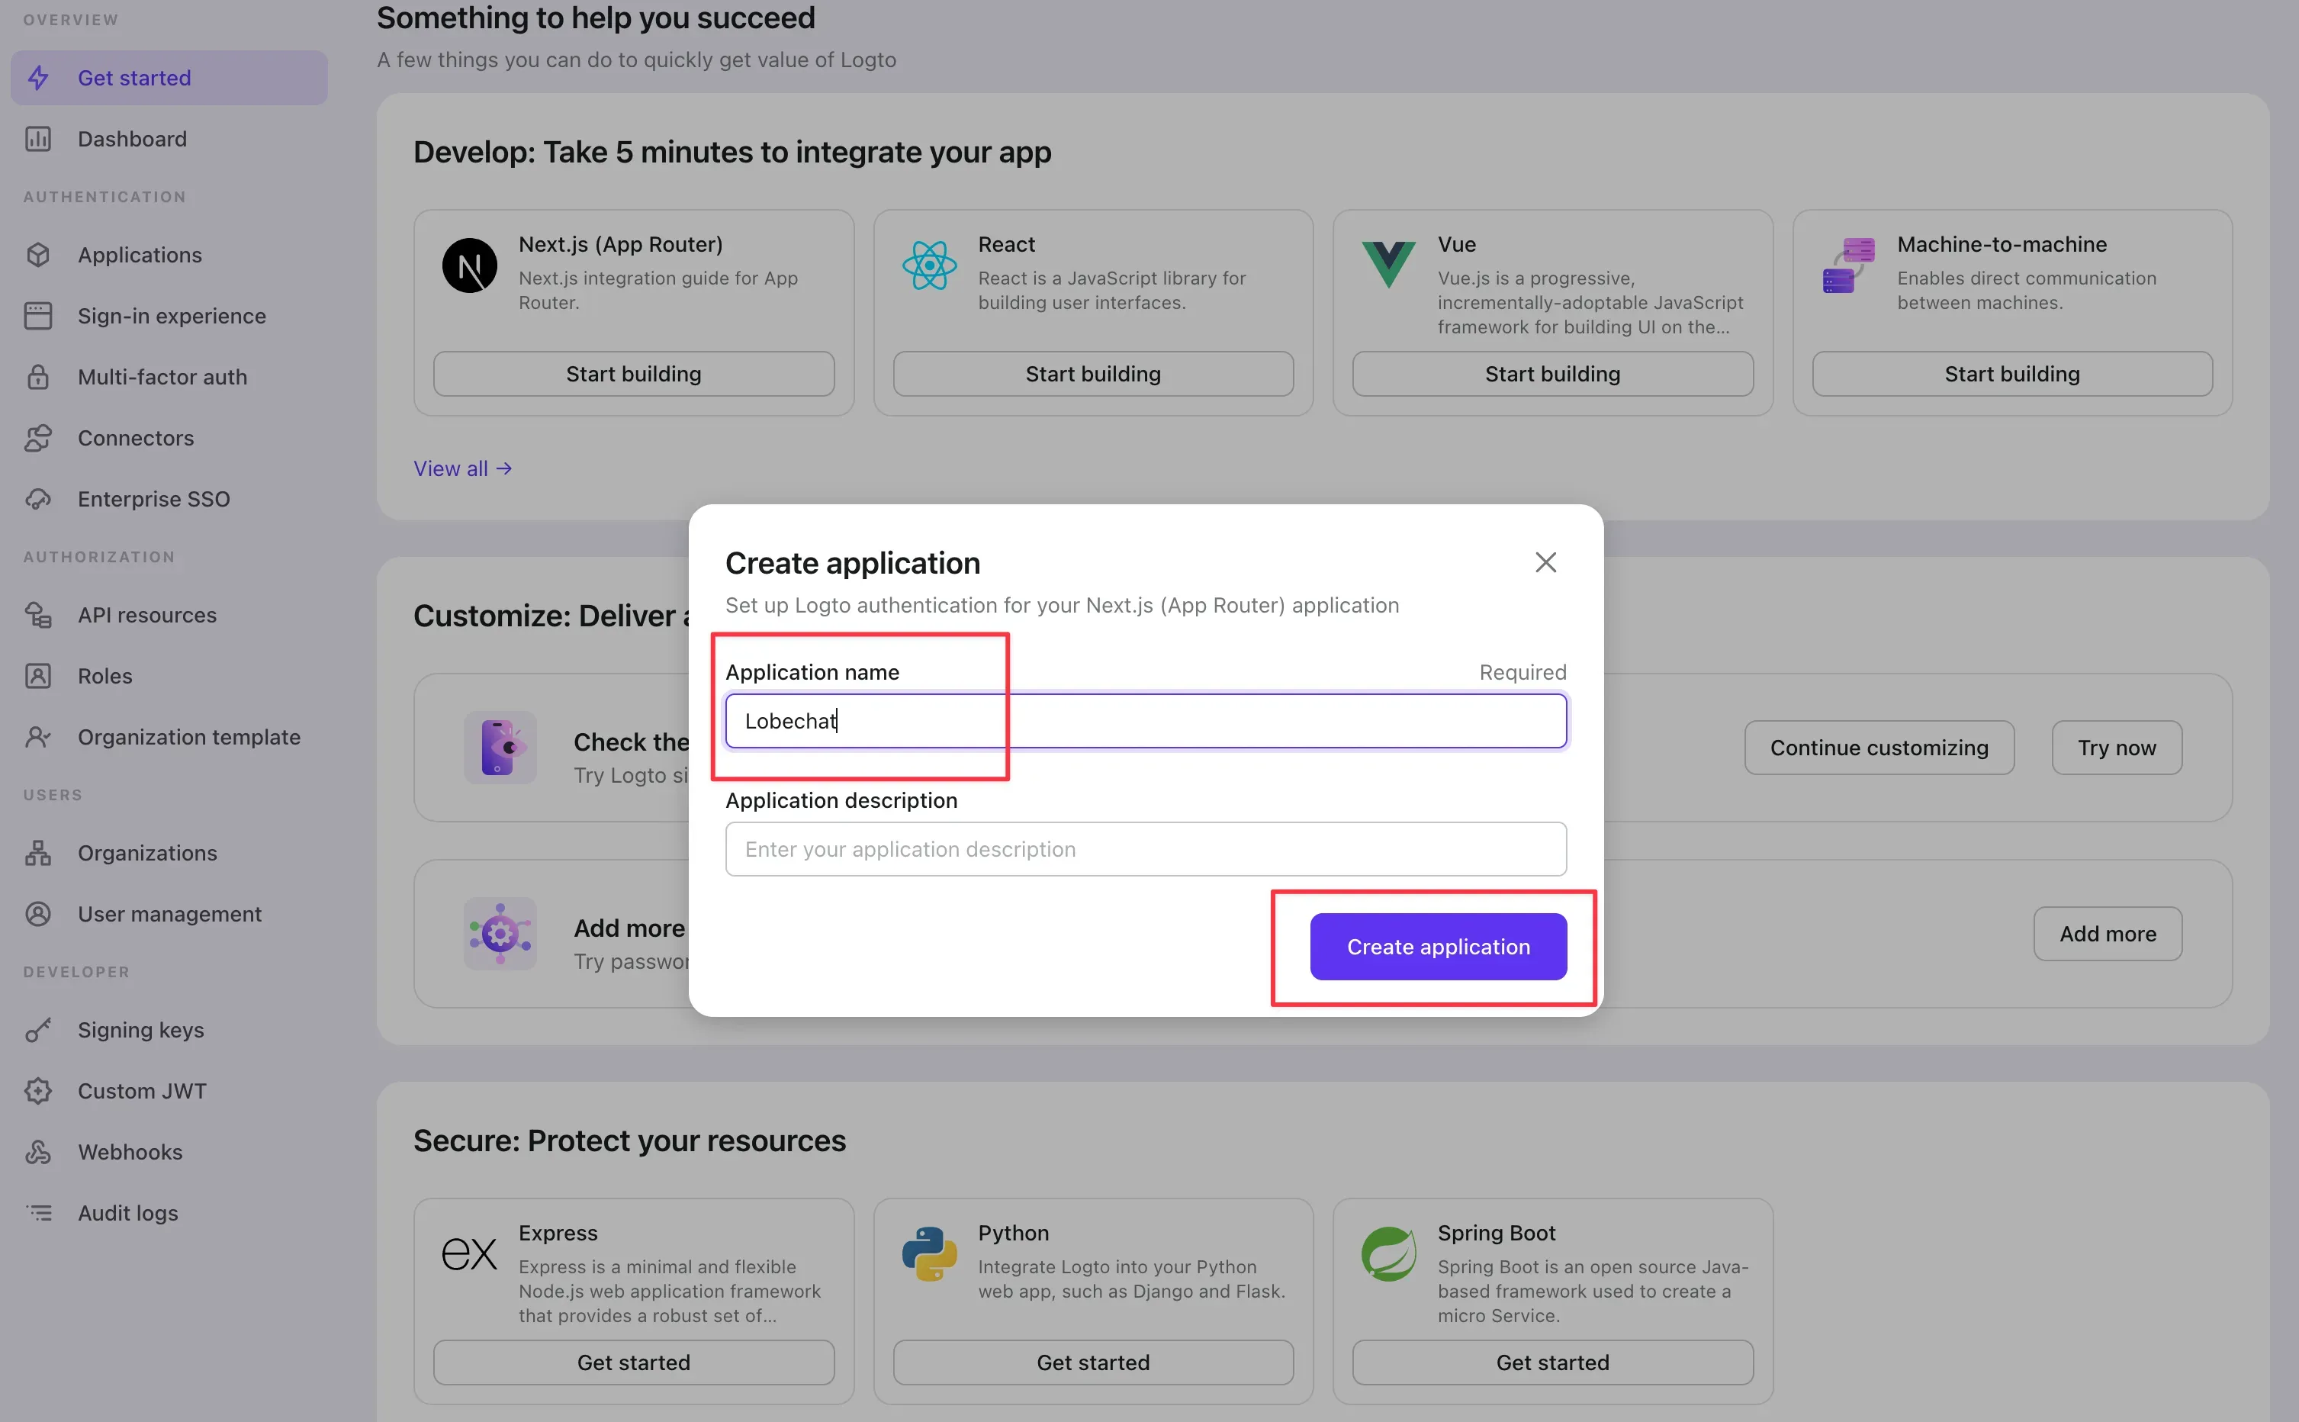Go to Dashboard in the sidebar
The image size is (2299, 1422).
tap(169, 139)
